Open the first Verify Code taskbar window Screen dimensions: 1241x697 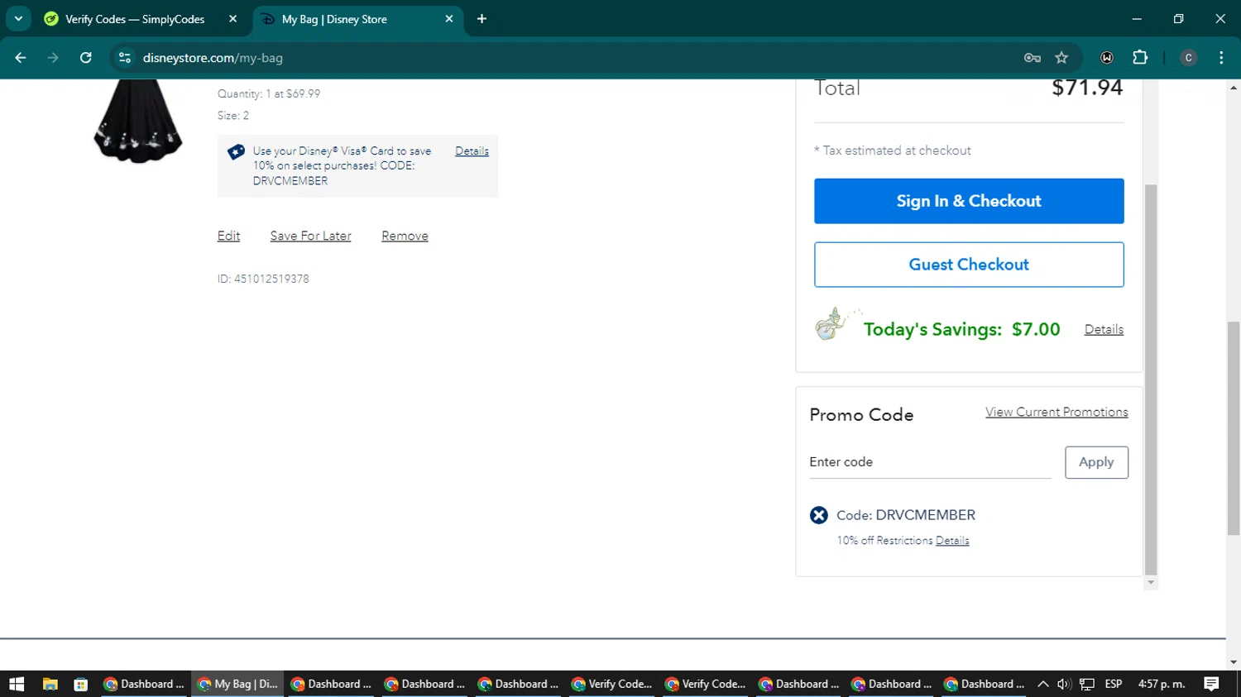(x=612, y=684)
